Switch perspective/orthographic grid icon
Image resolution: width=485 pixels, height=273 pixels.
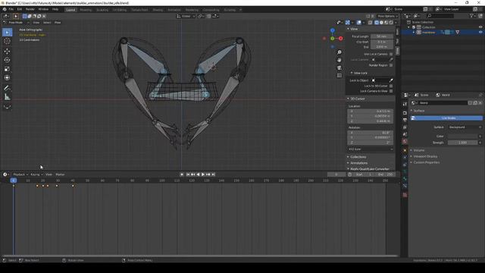(339, 76)
